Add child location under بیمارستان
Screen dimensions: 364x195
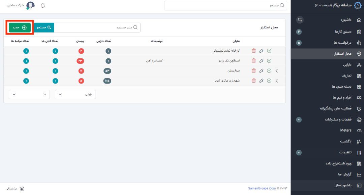pos(269,71)
